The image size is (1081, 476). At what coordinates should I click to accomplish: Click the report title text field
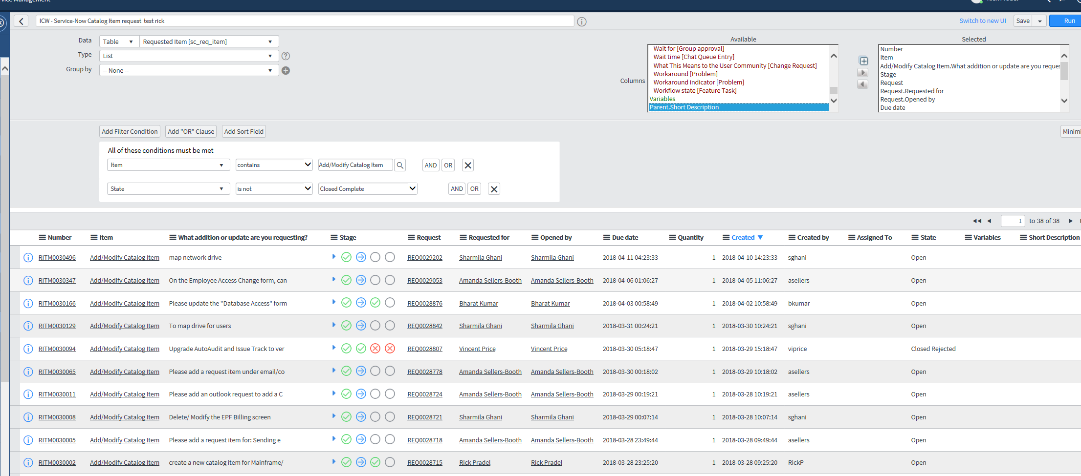(x=304, y=21)
